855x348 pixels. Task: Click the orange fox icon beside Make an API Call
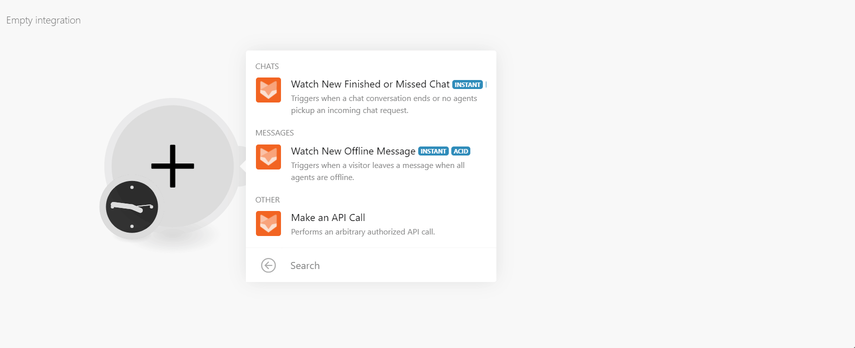pyautogui.click(x=268, y=223)
